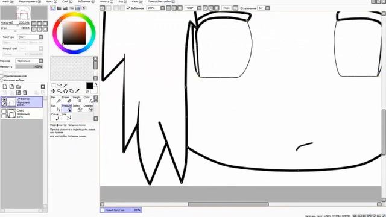Open the Окно menu
386x217 pixels.
click(x=137, y=1)
